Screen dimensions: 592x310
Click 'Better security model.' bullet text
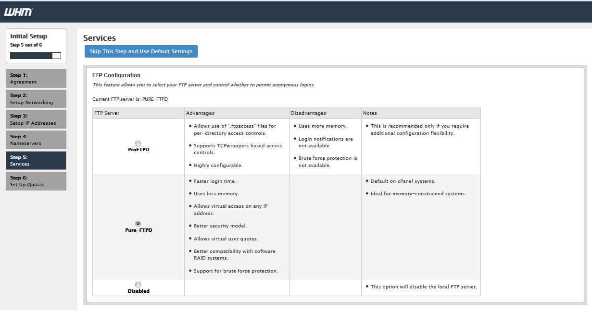click(x=220, y=226)
